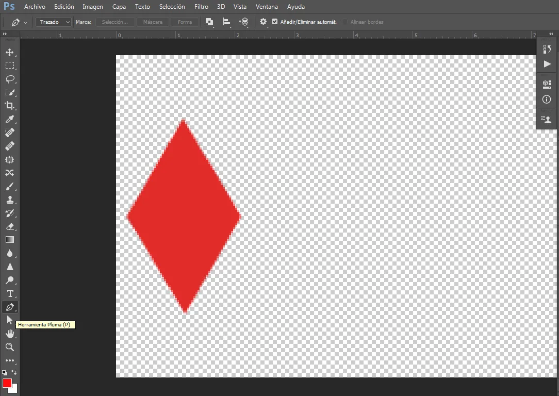Select the Crop tool
559x396 pixels.
tap(10, 106)
